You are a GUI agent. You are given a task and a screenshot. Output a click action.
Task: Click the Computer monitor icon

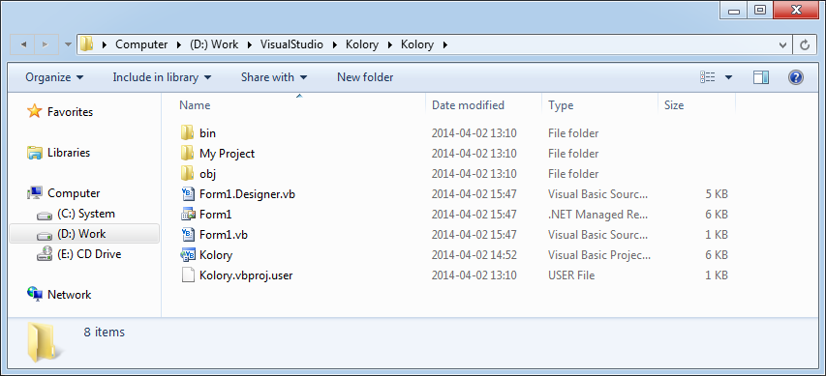point(35,193)
